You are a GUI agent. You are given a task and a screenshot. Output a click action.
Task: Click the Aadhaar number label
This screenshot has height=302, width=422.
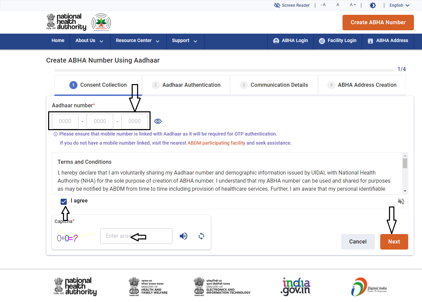pyautogui.click(x=73, y=106)
